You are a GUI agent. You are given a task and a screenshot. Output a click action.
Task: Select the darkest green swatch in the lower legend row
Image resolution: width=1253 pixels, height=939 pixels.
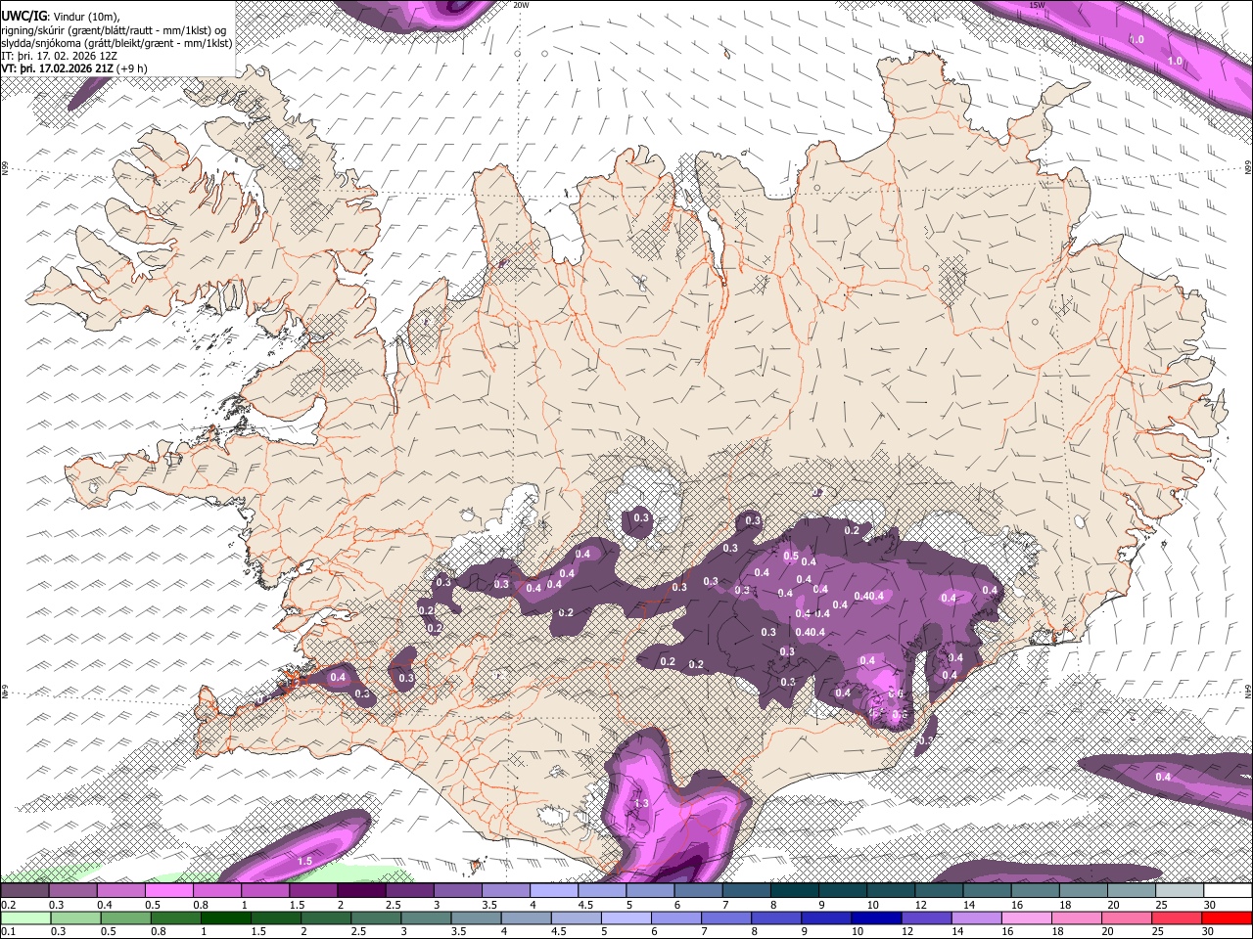(225, 918)
